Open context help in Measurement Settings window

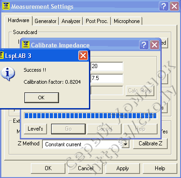pyautogui.click(x=163, y=6)
